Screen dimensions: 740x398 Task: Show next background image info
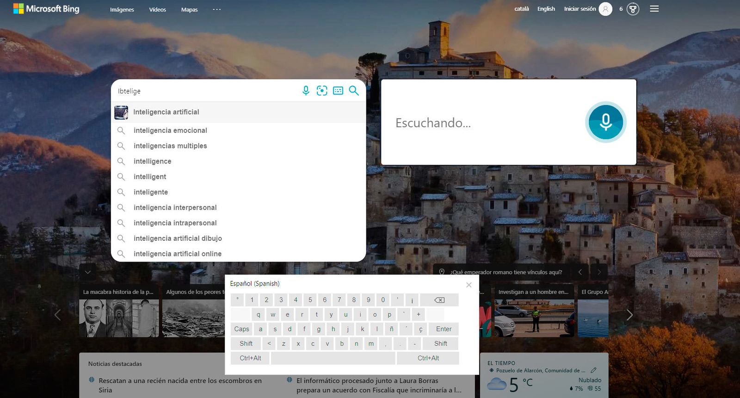[x=599, y=272]
